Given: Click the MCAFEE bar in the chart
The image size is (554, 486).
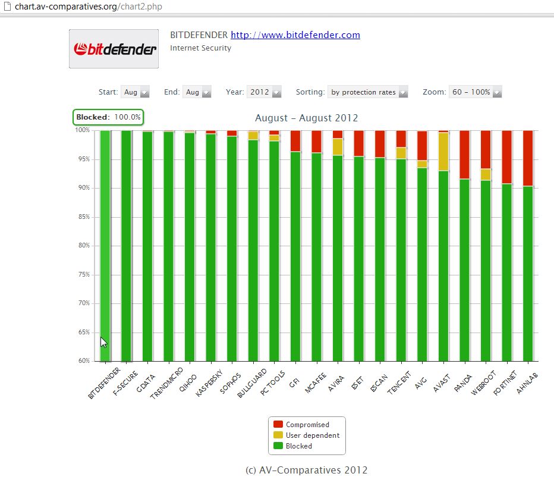Looking at the screenshot, I should pyautogui.click(x=317, y=246).
